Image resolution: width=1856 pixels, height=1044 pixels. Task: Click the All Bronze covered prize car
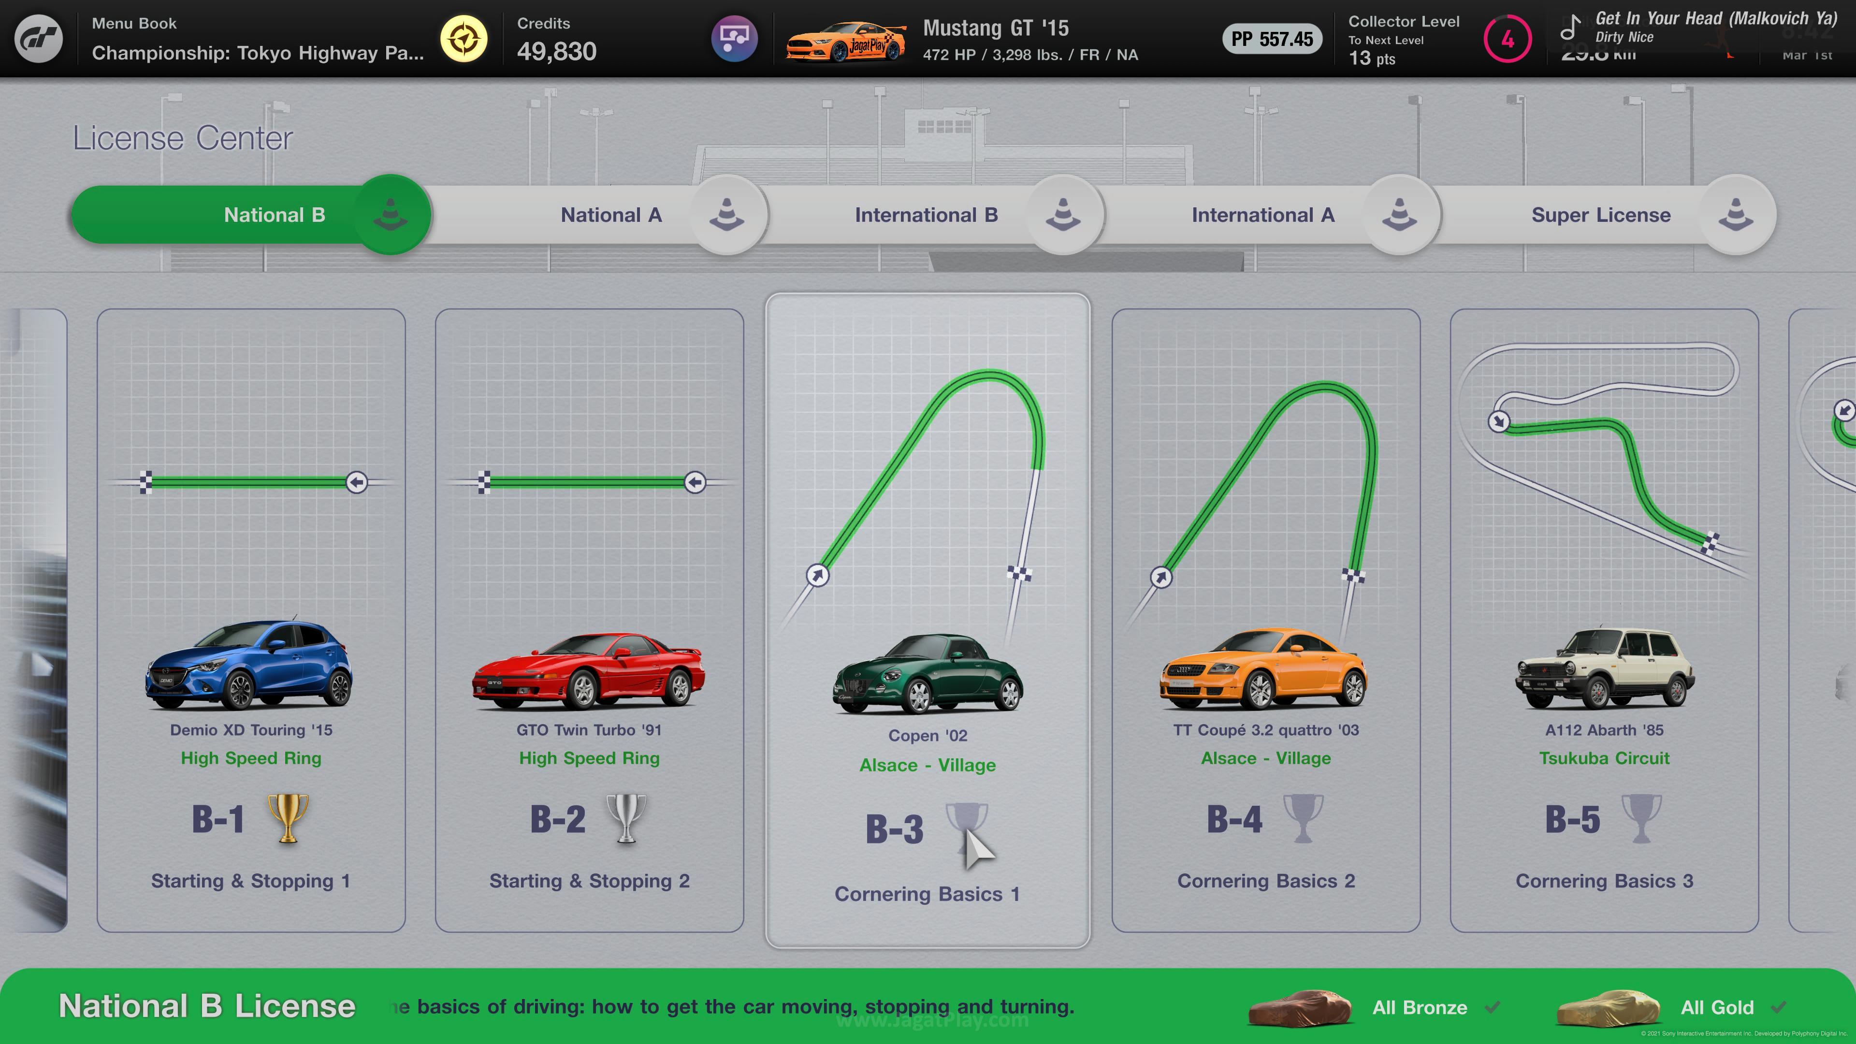tap(1300, 1007)
